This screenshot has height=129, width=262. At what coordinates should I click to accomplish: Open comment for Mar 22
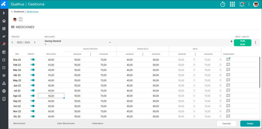pyautogui.click(x=228, y=70)
